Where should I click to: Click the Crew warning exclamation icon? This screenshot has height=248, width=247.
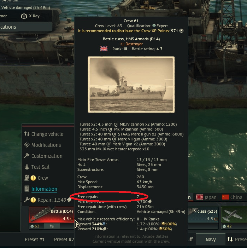click(x=33, y=178)
